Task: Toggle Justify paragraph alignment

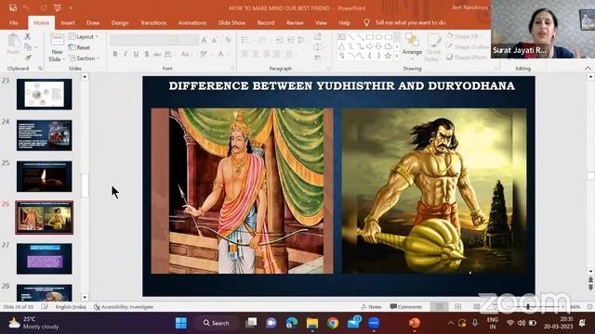Action: tap(277, 54)
